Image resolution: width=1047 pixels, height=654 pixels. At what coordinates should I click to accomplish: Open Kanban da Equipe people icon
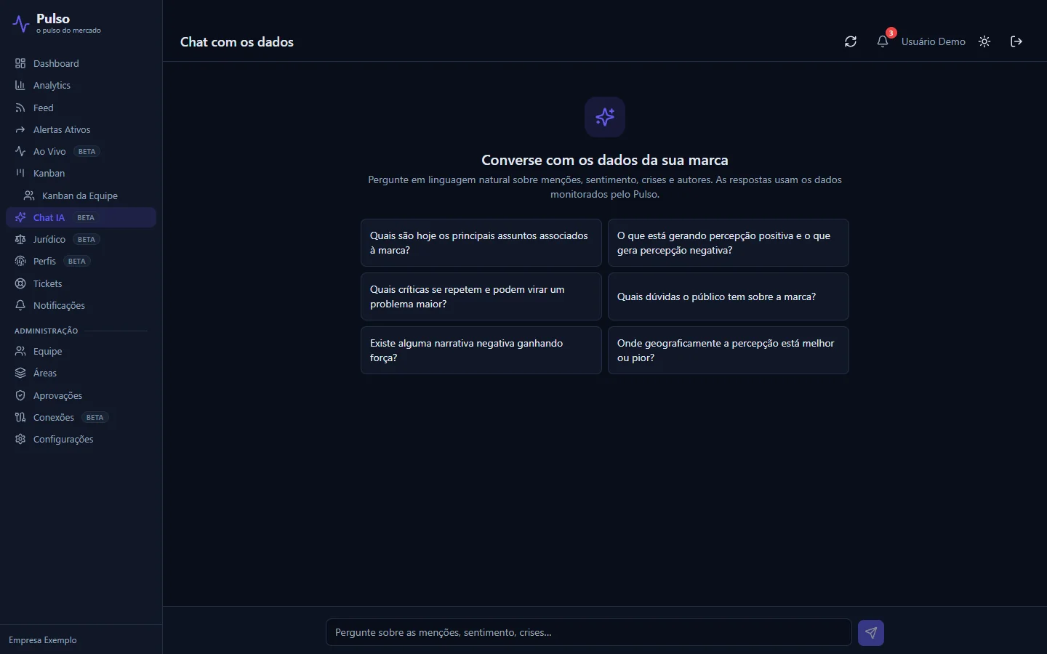29,195
